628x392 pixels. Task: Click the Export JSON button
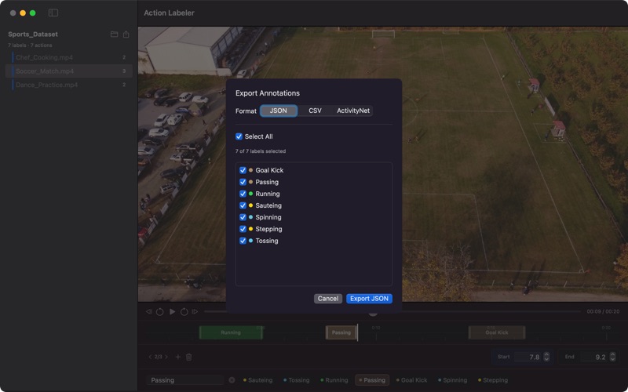(x=369, y=299)
